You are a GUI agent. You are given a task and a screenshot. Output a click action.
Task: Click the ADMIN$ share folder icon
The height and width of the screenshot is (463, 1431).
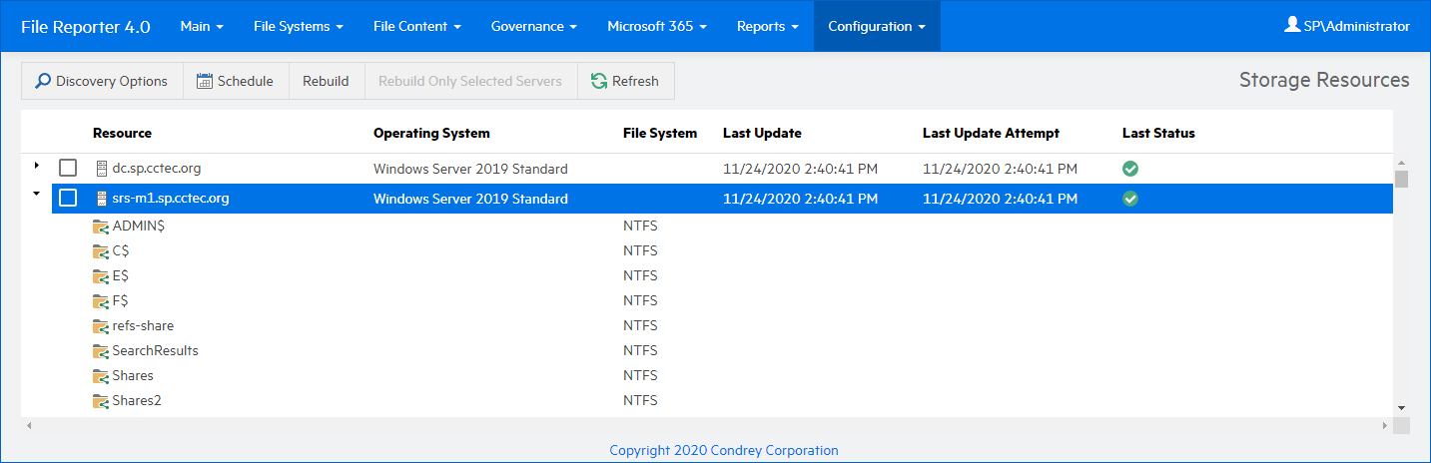[x=100, y=227]
